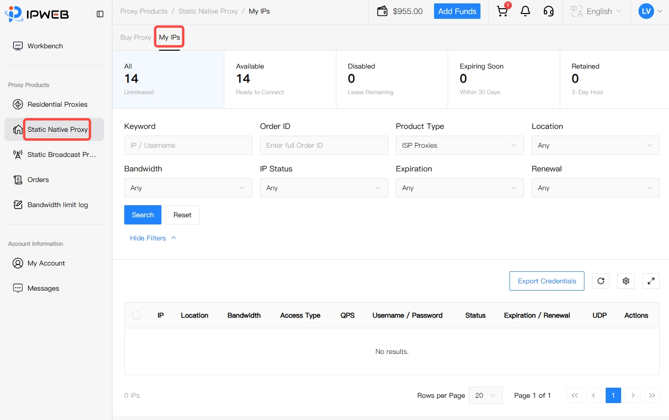Open the Expiration dropdown
This screenshot has height=420, width=669.
click(x=460, y=188)
